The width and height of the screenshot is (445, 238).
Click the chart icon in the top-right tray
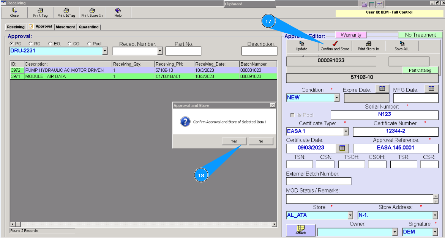[x=379, y=4]
